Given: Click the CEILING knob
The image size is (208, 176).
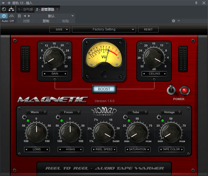Looking at the screenshot, I should tap(154, 58).
